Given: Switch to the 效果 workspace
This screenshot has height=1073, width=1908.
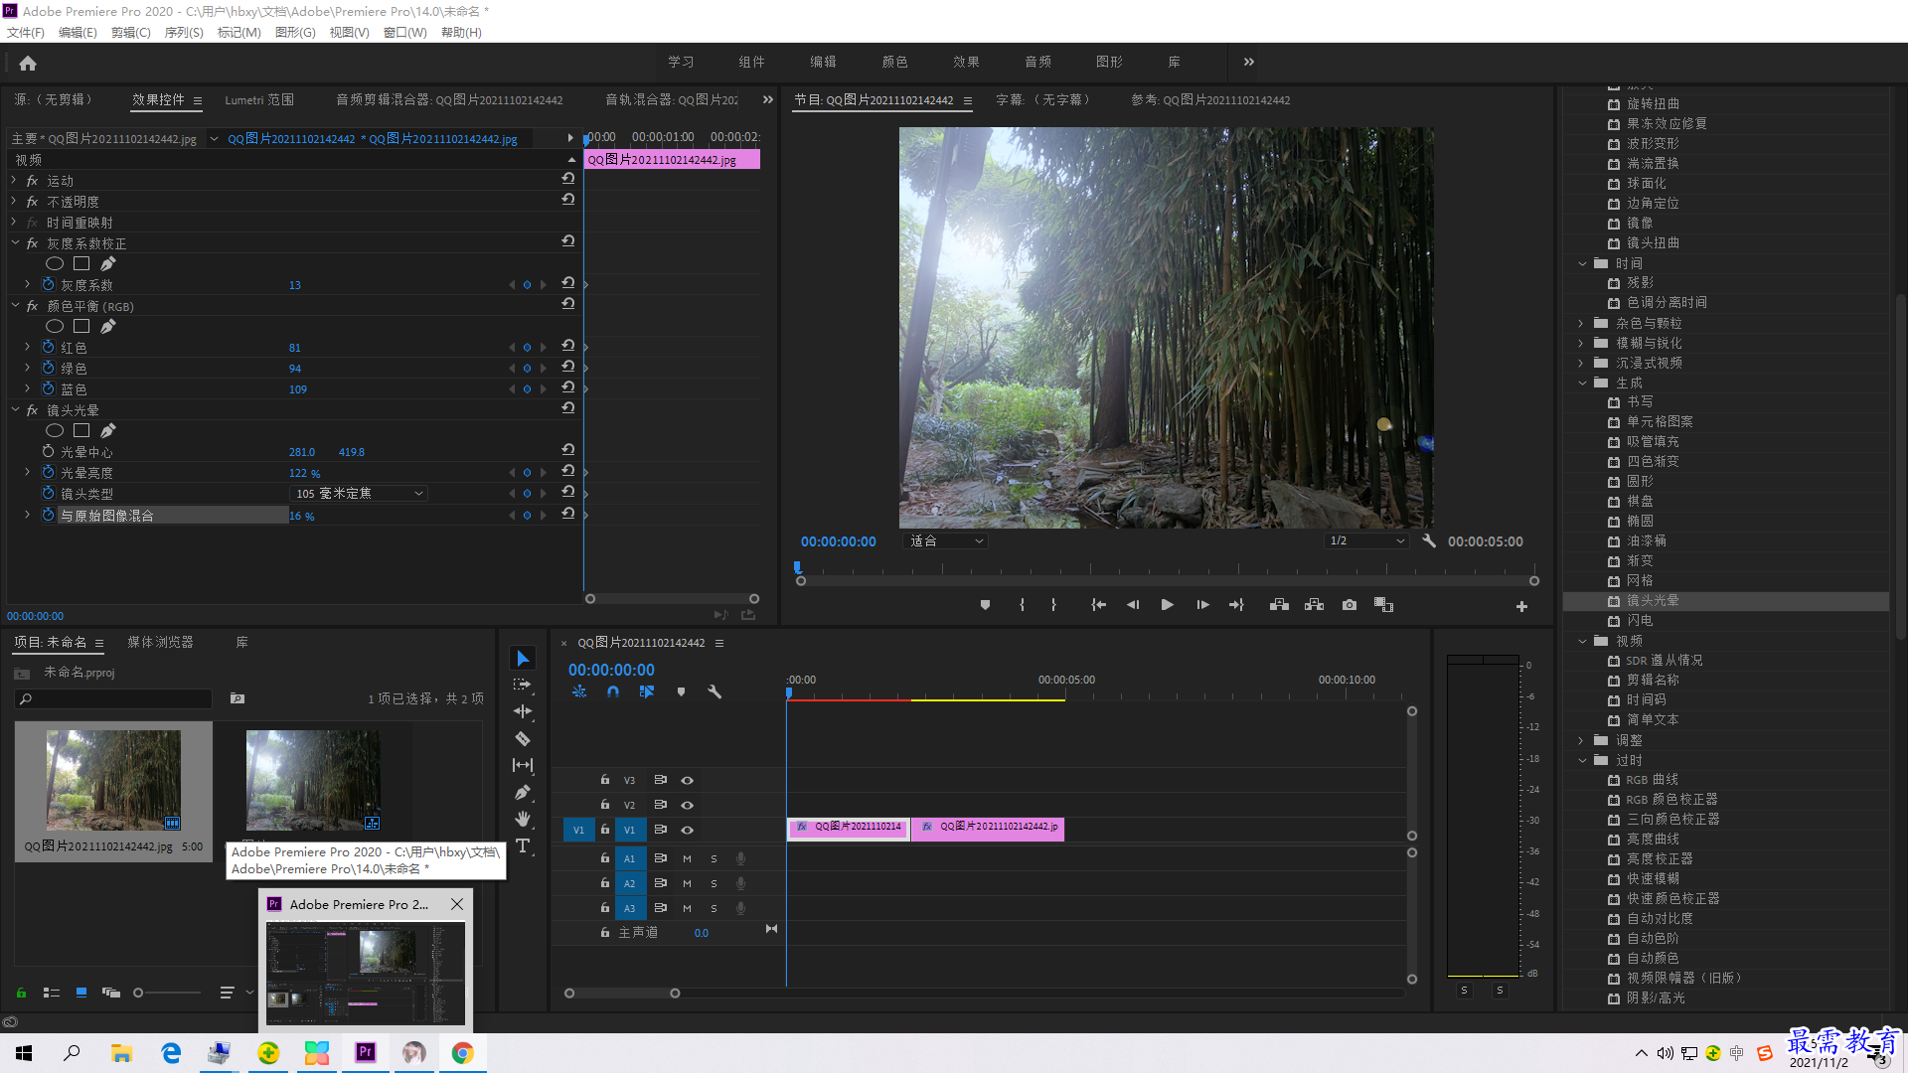Looking at the screenshot, I should pos(966,62).
